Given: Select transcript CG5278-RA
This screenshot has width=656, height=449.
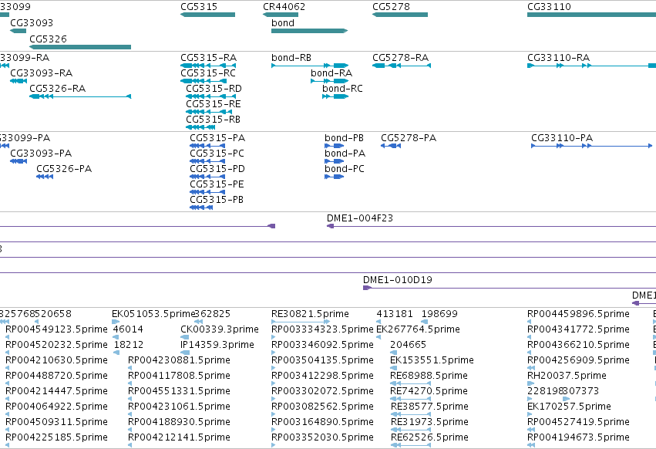Looking at the screenshot, I should pyautogui.click(x=400, y=57).
